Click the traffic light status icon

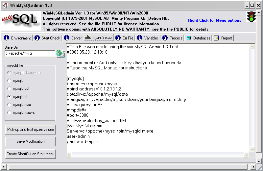252,17
